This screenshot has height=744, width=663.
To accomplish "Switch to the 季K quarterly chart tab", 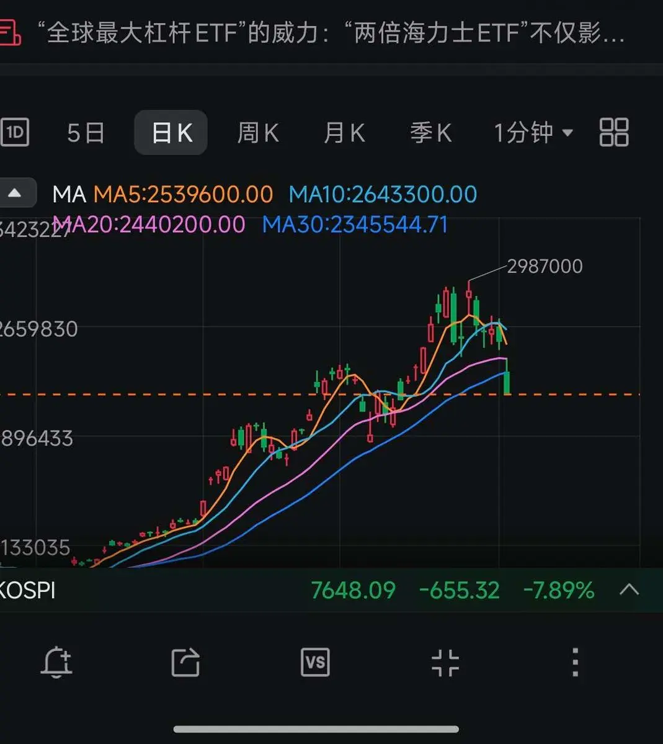I will [430, 132].
